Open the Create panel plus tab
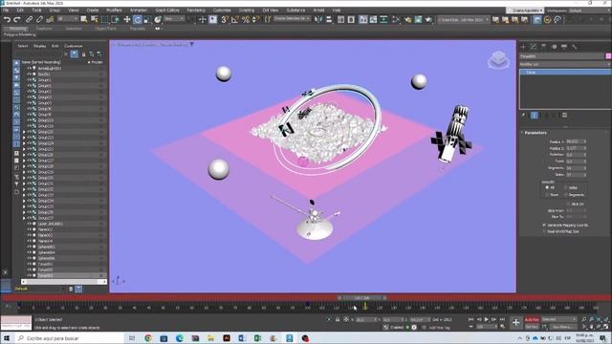This screenshot has height=344, width=612. coord(523,47)
